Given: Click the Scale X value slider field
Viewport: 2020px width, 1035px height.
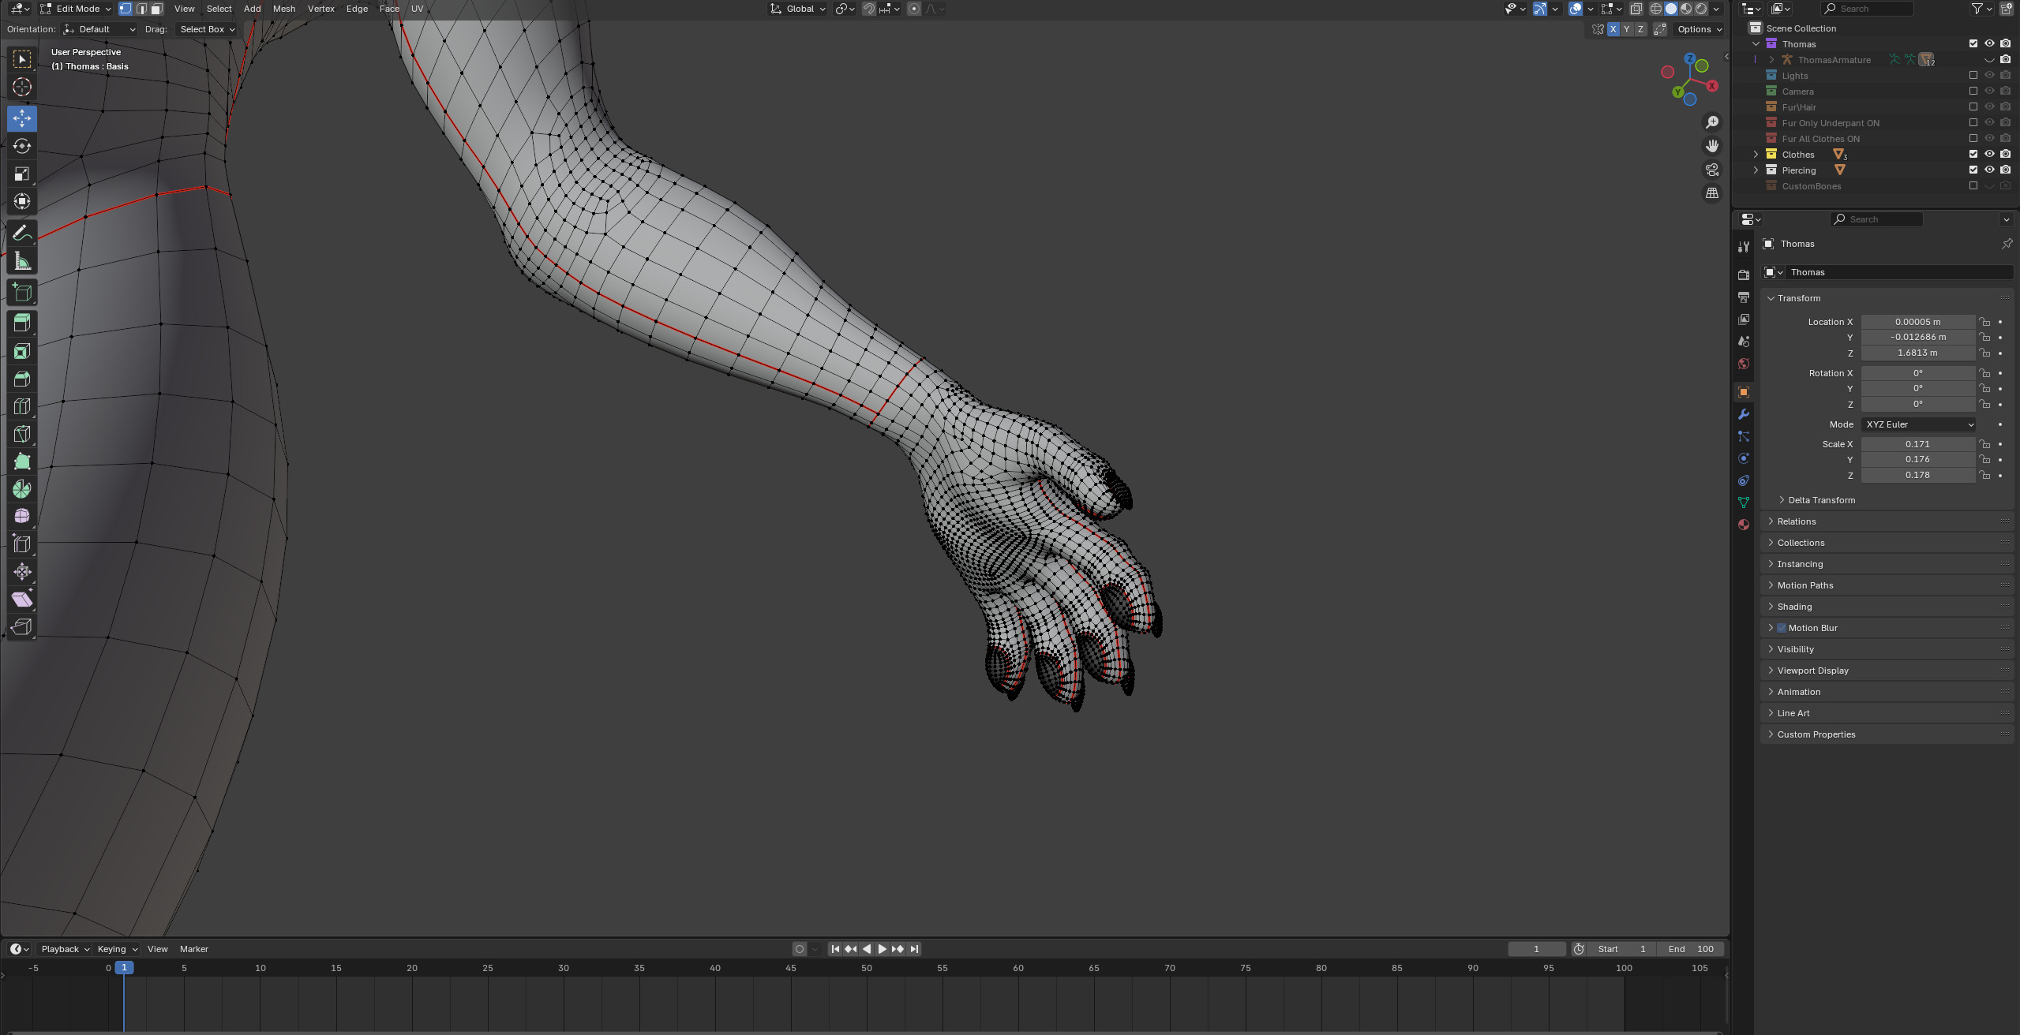Looking at the screenshot, I should coord(1917,444).
